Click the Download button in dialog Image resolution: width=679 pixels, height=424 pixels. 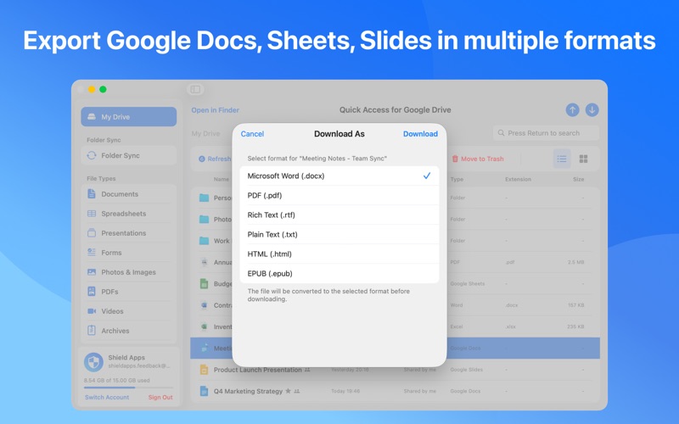[420, 134]
